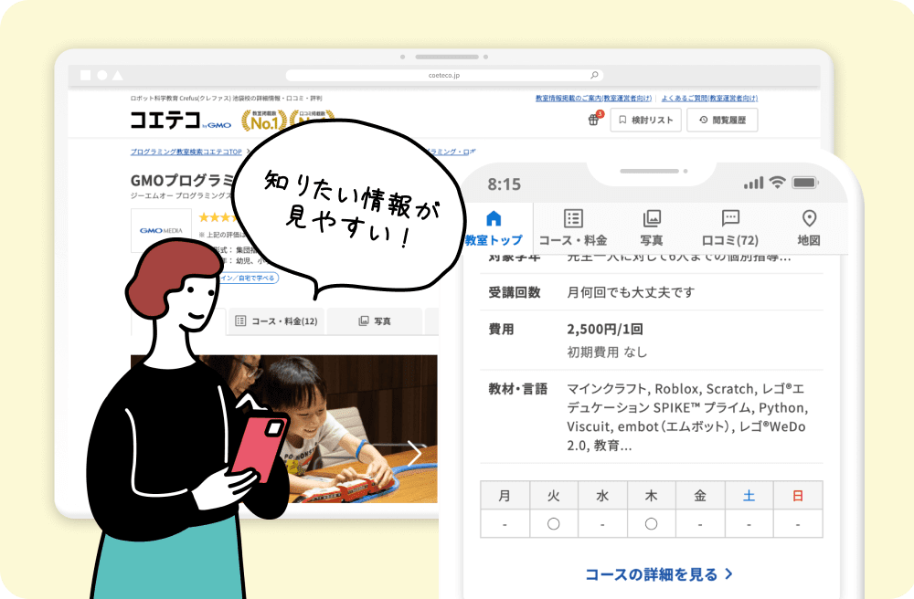Tap the 地図 map pin icon
914x599 pixels.
tap(808, 218)
